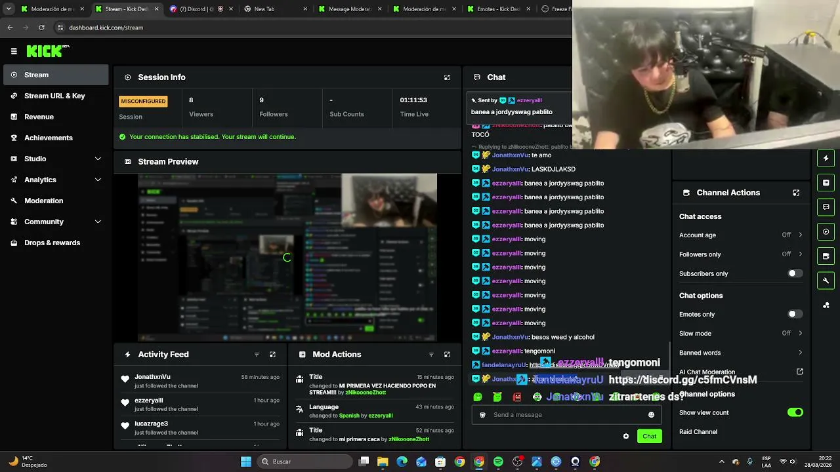Filter the Activity Feed entries
The image size is (840, 472).
click(x=257, y=355)
